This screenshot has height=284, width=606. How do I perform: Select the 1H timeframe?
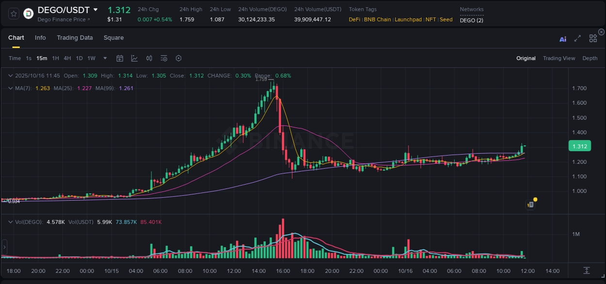(x=56, y=58)
